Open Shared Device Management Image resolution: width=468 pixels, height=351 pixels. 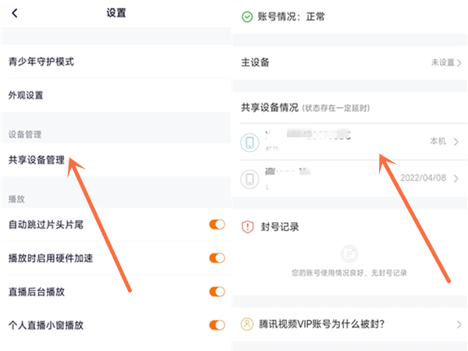pos(36,160)
